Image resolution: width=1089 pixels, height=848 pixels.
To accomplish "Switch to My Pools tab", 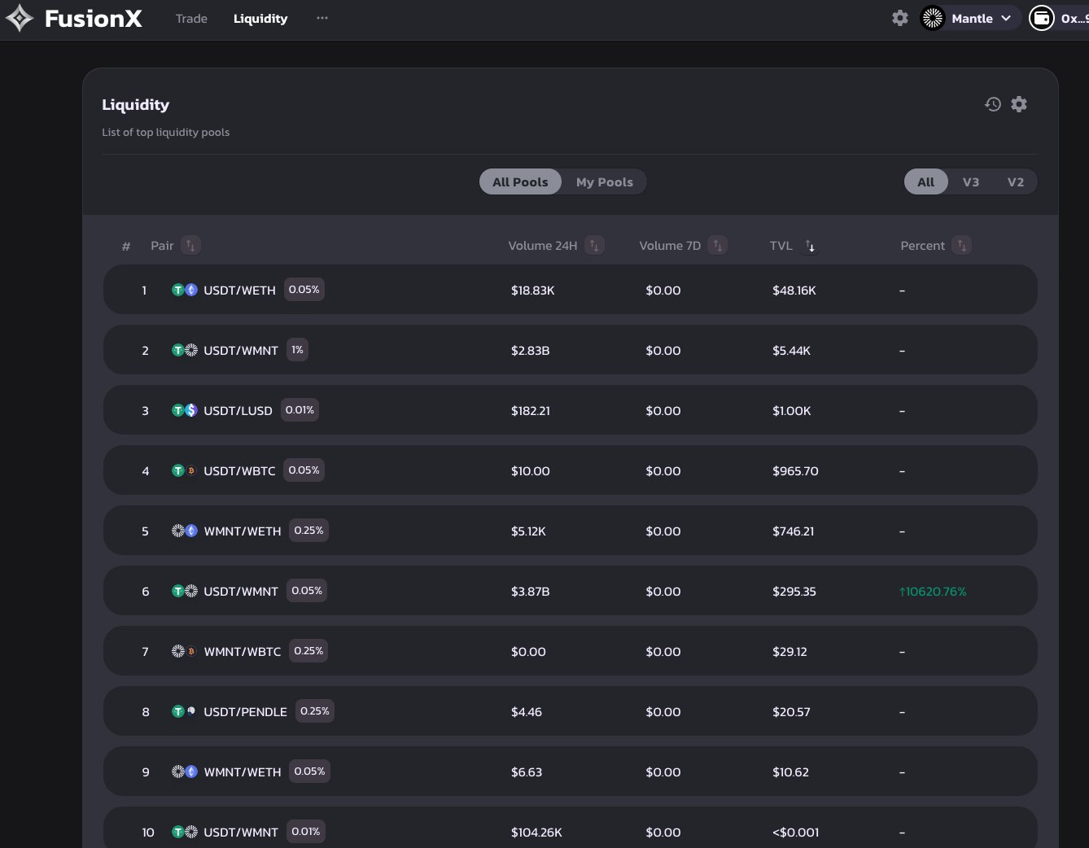I will pos(605,182).
